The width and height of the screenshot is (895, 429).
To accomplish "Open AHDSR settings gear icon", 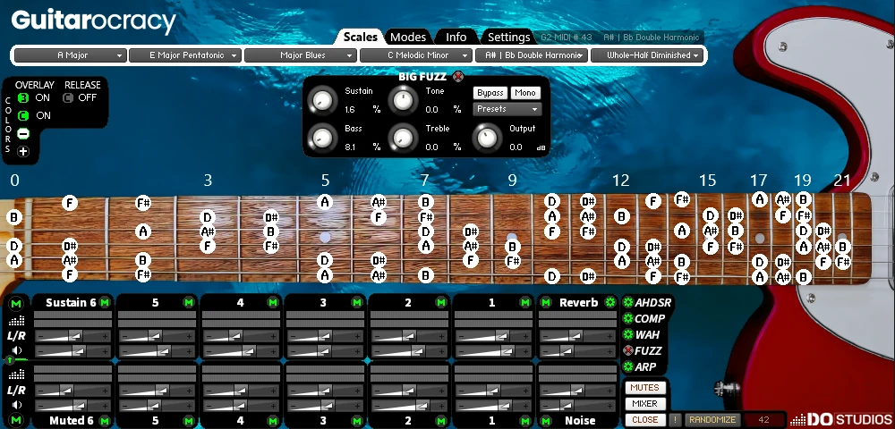I will [628, 302].
